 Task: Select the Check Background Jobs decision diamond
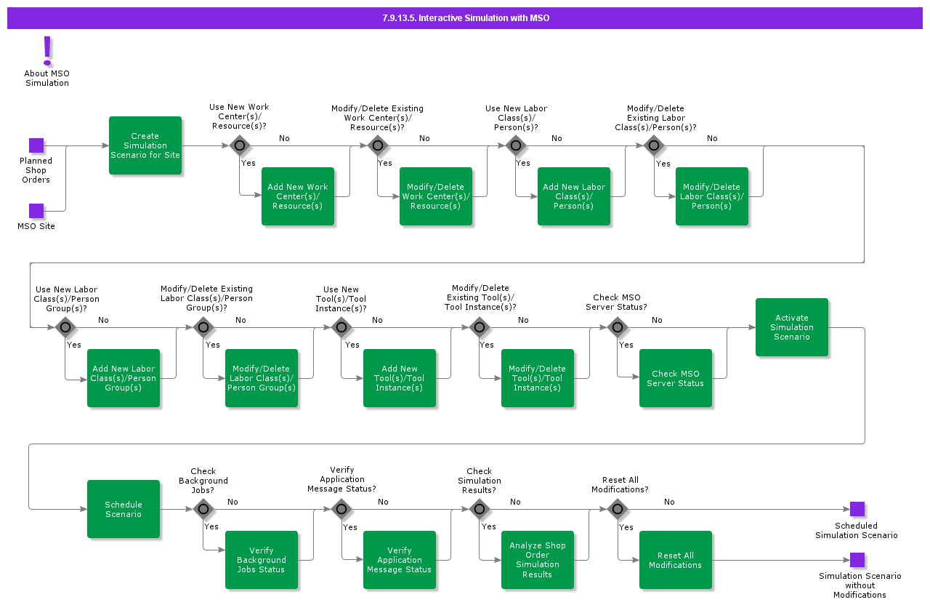click(x=203, y=509)
